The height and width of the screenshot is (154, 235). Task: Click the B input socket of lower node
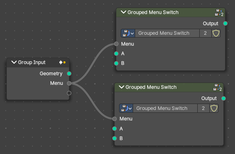click(115, 138)
